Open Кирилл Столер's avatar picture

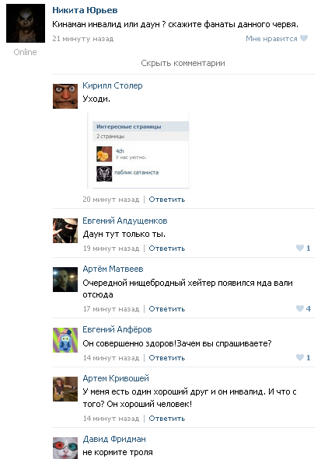click(x=65, y=96)
